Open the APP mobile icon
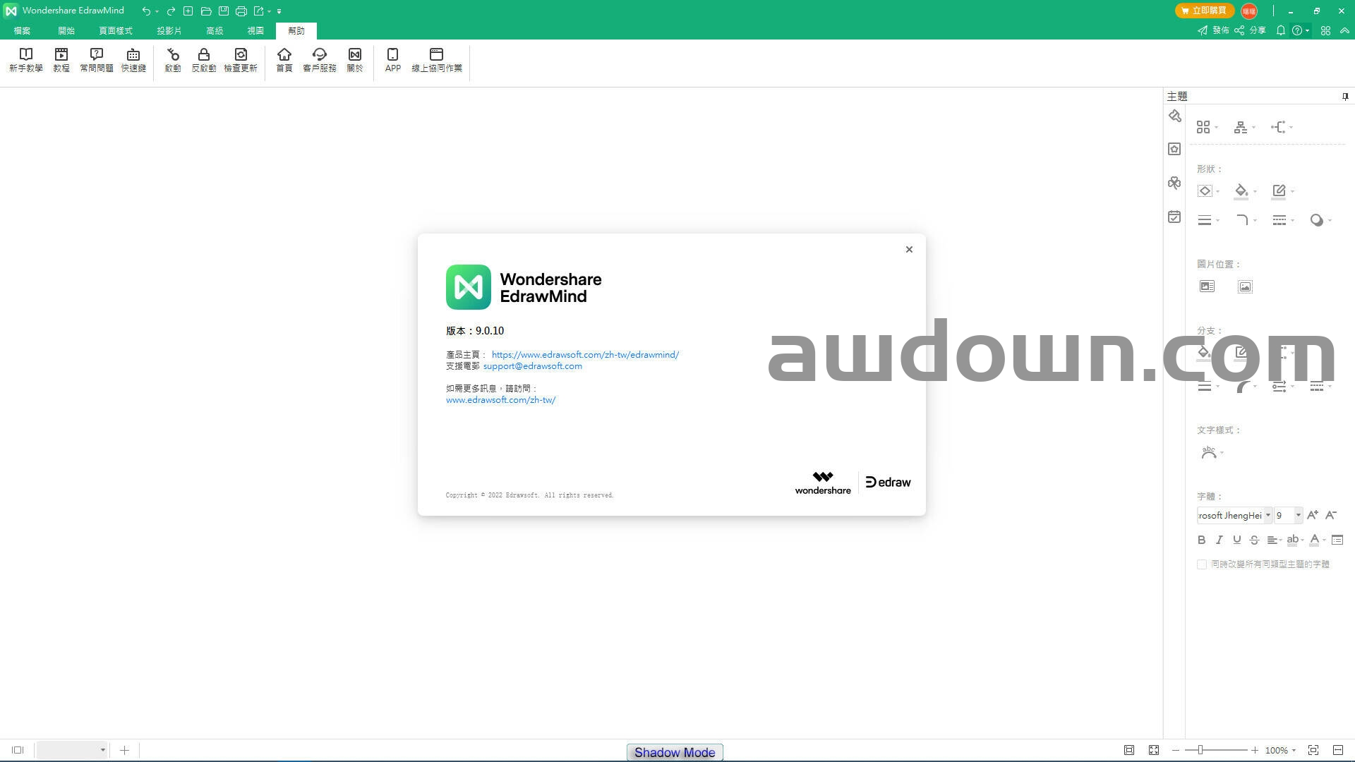The width and height of the screenshot is (1355, 762). (x=393, y=59)
